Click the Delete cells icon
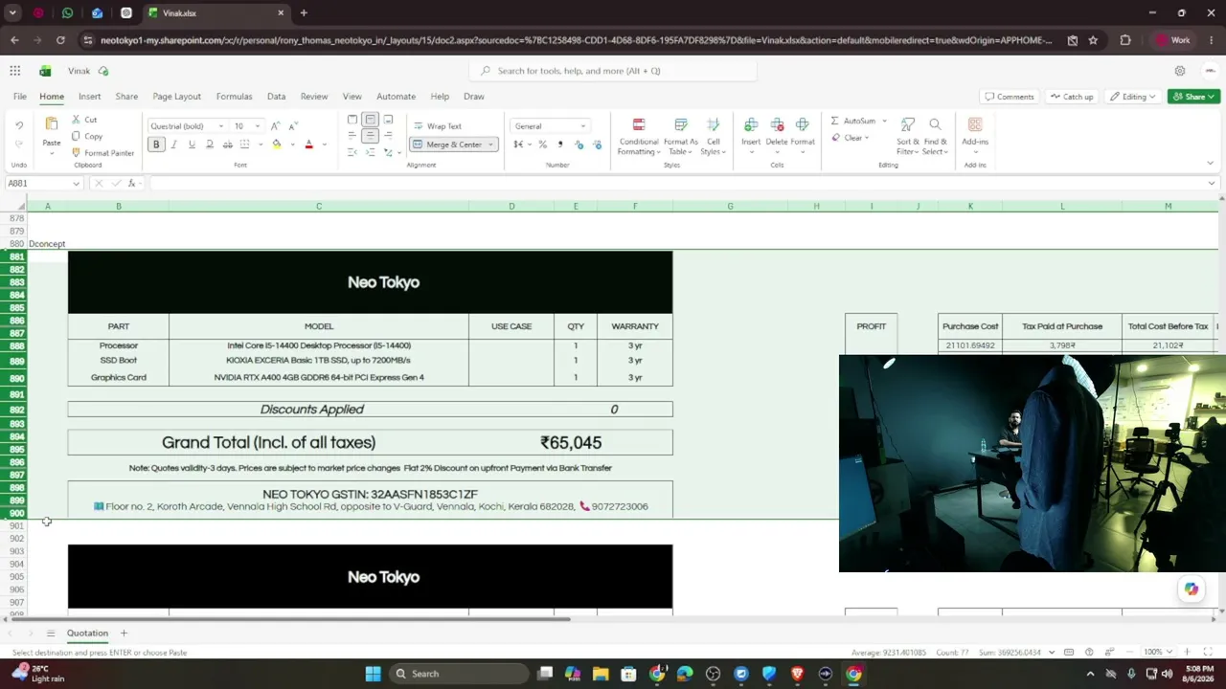This screenshot has width=1226, height=689. 777,124
